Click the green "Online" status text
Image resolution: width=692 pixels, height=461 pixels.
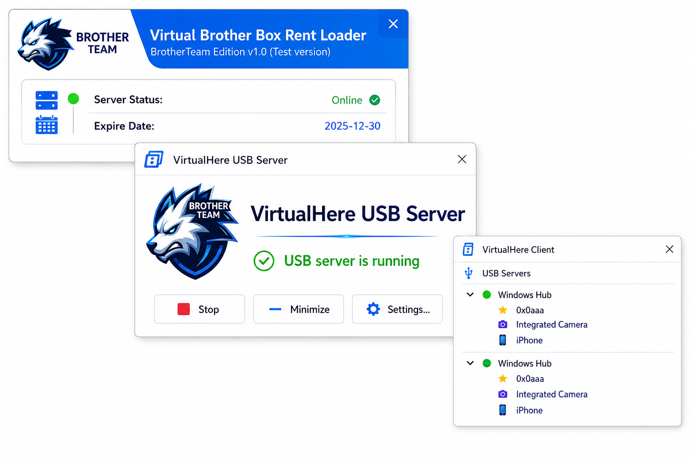(347, 100)
